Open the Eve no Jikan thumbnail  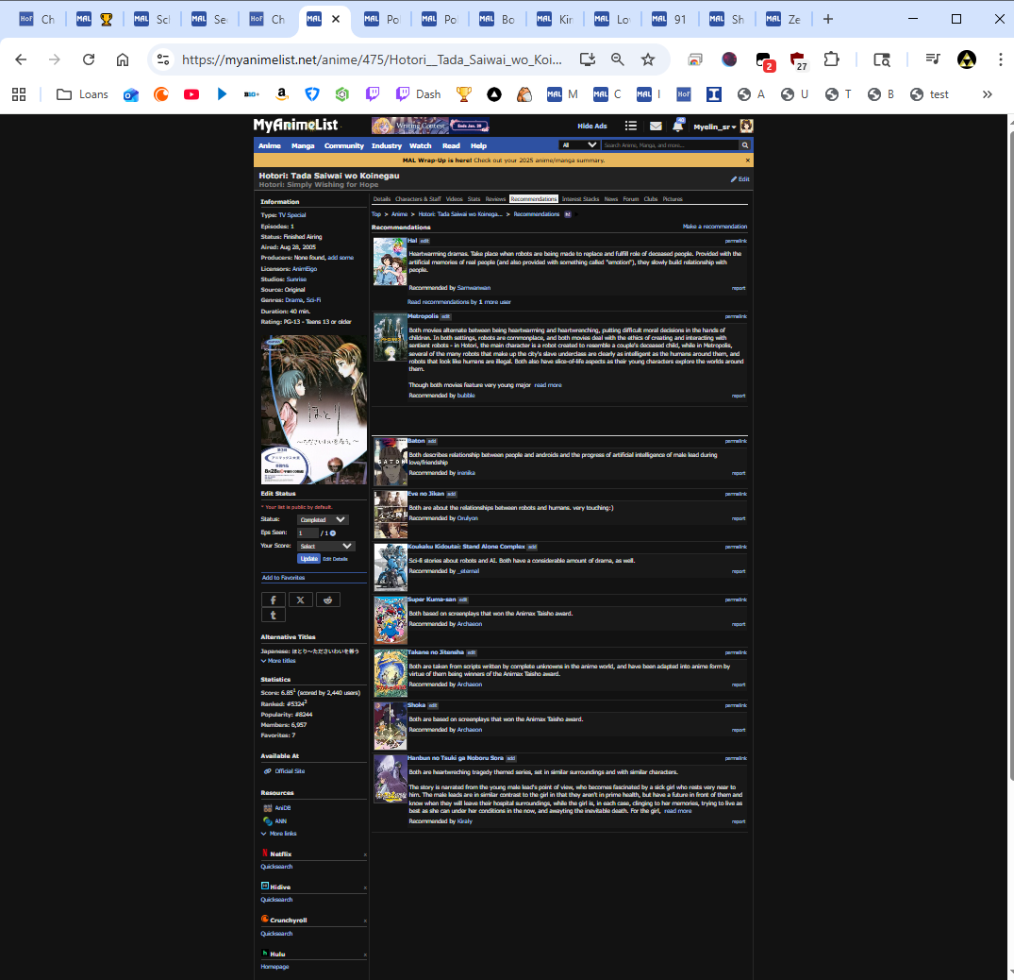(391, 515)
